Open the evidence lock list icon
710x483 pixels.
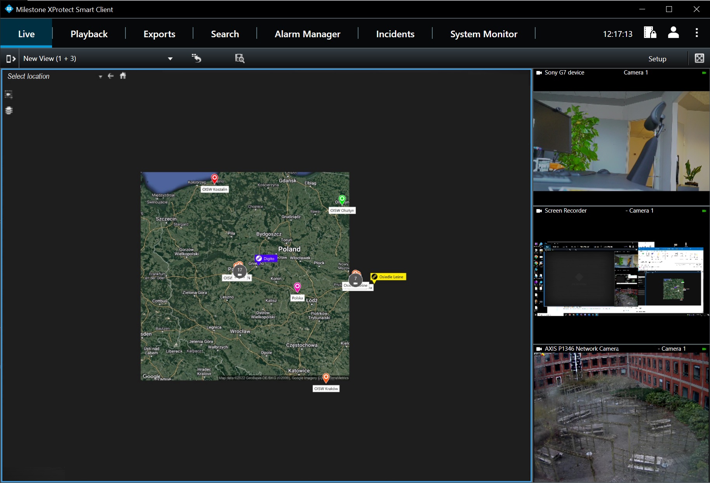point(650,33)
